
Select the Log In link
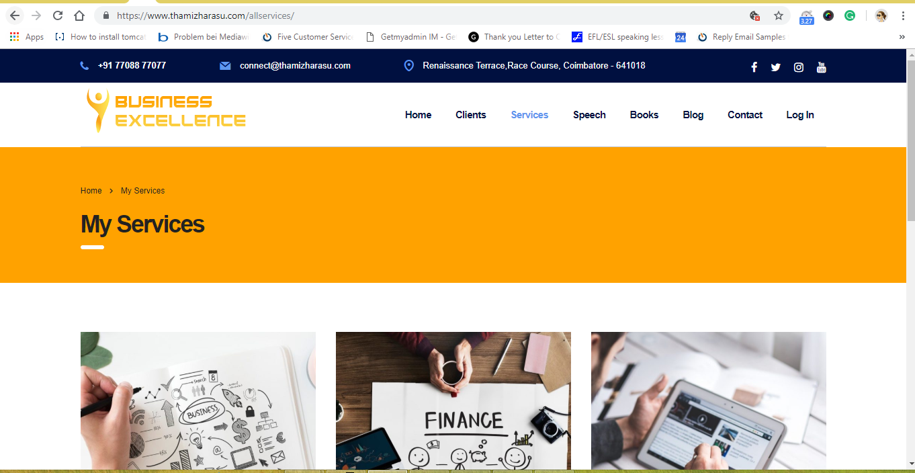[x=799, y=115]
